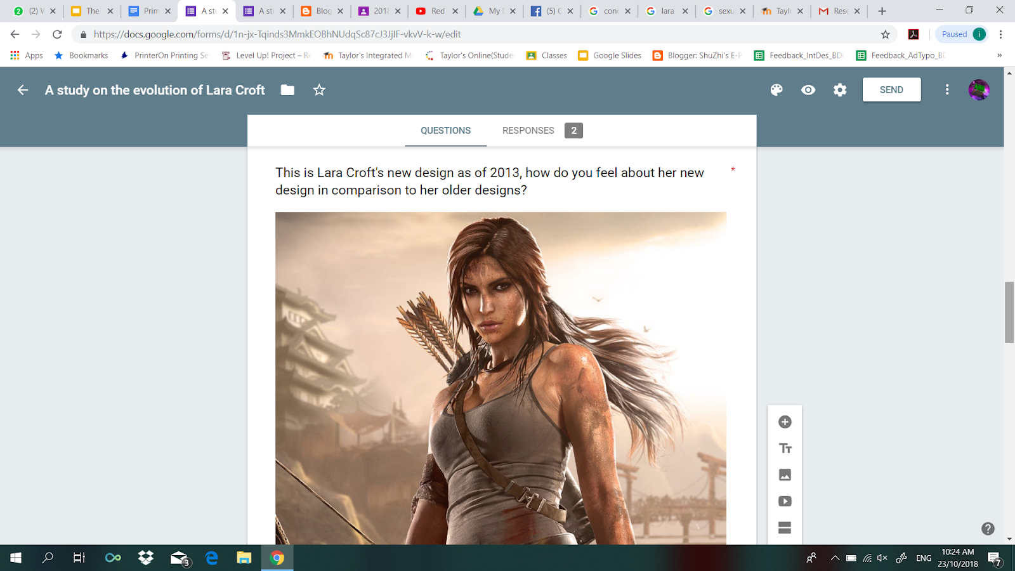Open Windows Search from the taskbar
This screenshot has height=571, width=1015.
[x=48, y=558]
